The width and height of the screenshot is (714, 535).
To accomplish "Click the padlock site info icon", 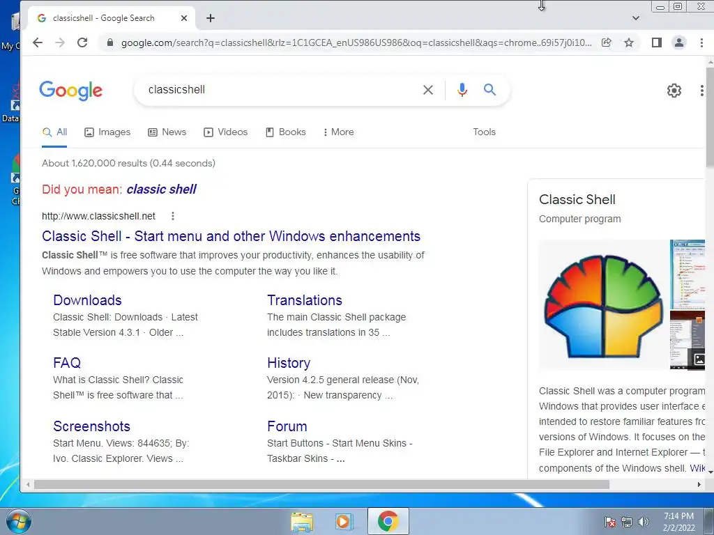I will 109,42.
